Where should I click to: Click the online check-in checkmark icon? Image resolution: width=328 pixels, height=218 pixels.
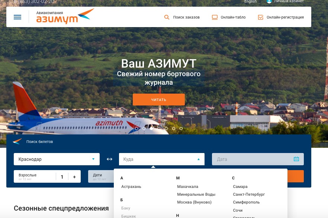261,17
